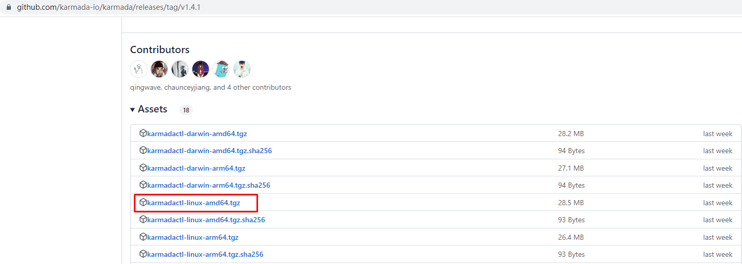Open third contributor gray-toned avatar

(x=180, y=69)
